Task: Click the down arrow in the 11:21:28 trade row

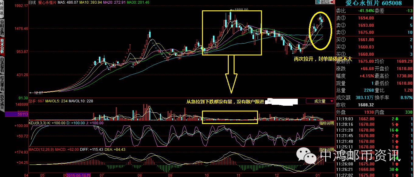Action: (x=397, y=130)
